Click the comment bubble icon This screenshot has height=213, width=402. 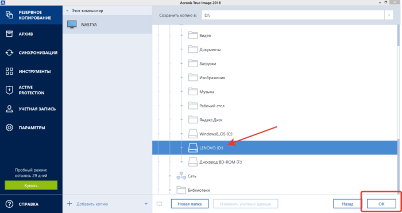[160, 204]
